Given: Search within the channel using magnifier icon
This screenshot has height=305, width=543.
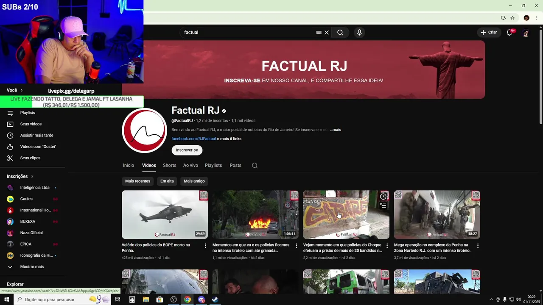Looking at the screenshot, I should tap(255, 166).
